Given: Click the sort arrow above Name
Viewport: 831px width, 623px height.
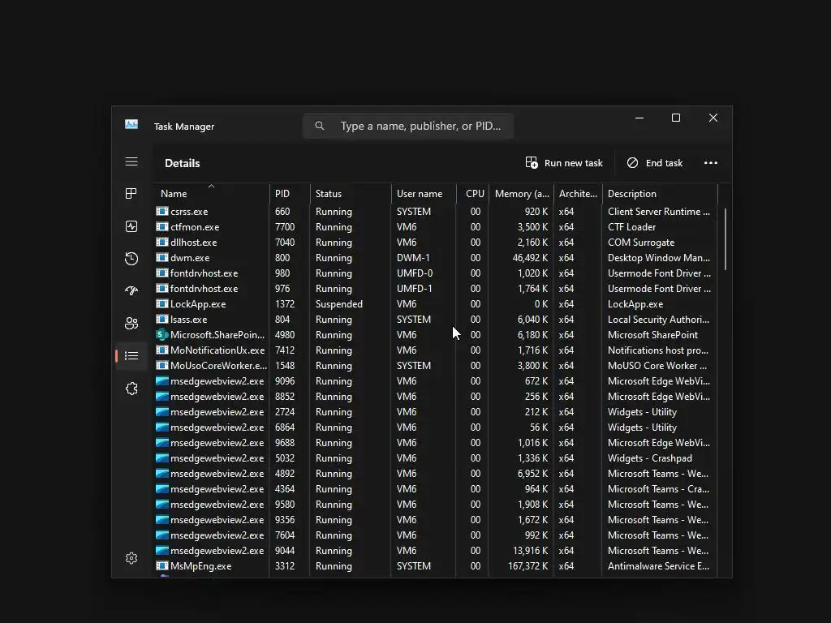Looking at the screenshot, I should (212, 186).
